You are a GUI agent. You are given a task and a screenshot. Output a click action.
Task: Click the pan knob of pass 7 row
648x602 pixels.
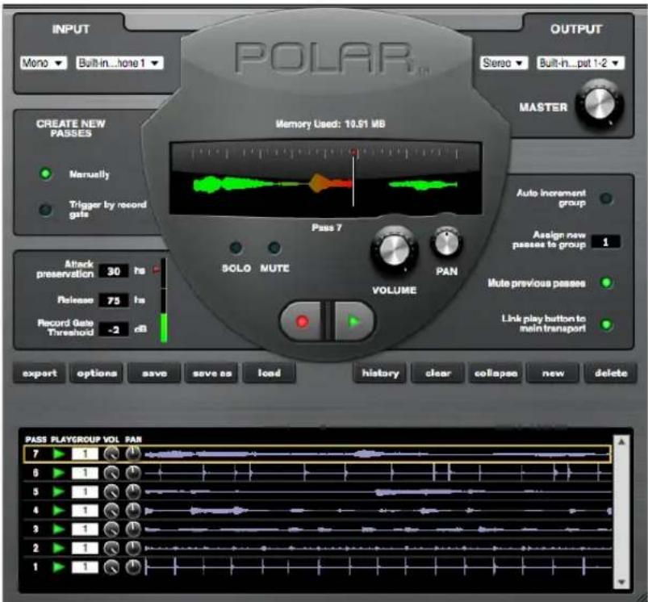coord(133,454)
